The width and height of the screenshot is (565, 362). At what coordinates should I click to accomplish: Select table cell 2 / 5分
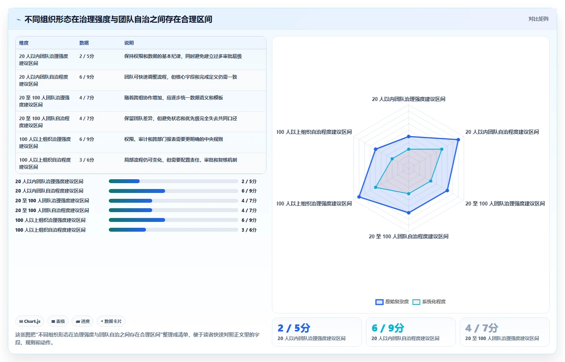87,56
